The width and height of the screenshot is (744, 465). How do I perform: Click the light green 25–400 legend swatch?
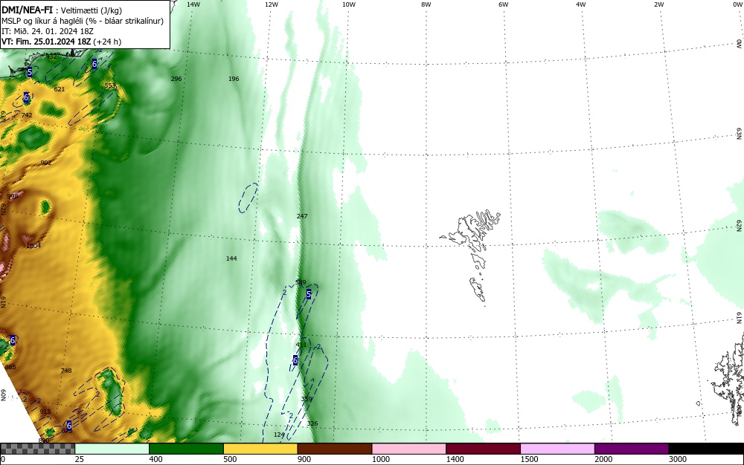click(112, 449)
